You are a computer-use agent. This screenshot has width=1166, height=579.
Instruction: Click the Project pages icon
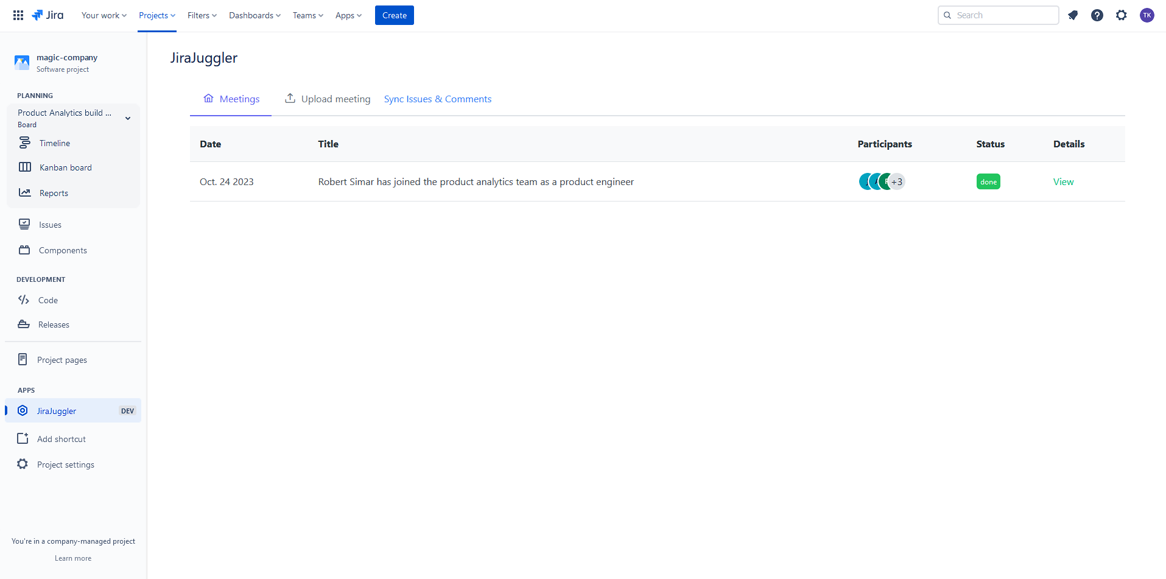pos(23,359)
